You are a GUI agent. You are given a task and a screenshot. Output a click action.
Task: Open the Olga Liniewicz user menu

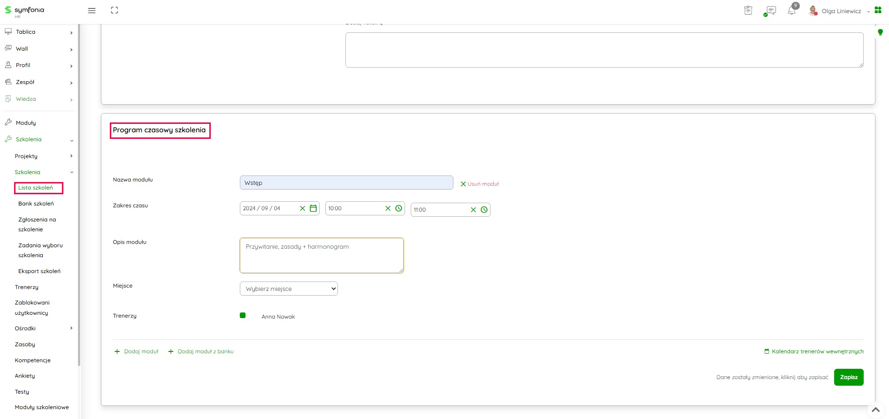[841, 11]
